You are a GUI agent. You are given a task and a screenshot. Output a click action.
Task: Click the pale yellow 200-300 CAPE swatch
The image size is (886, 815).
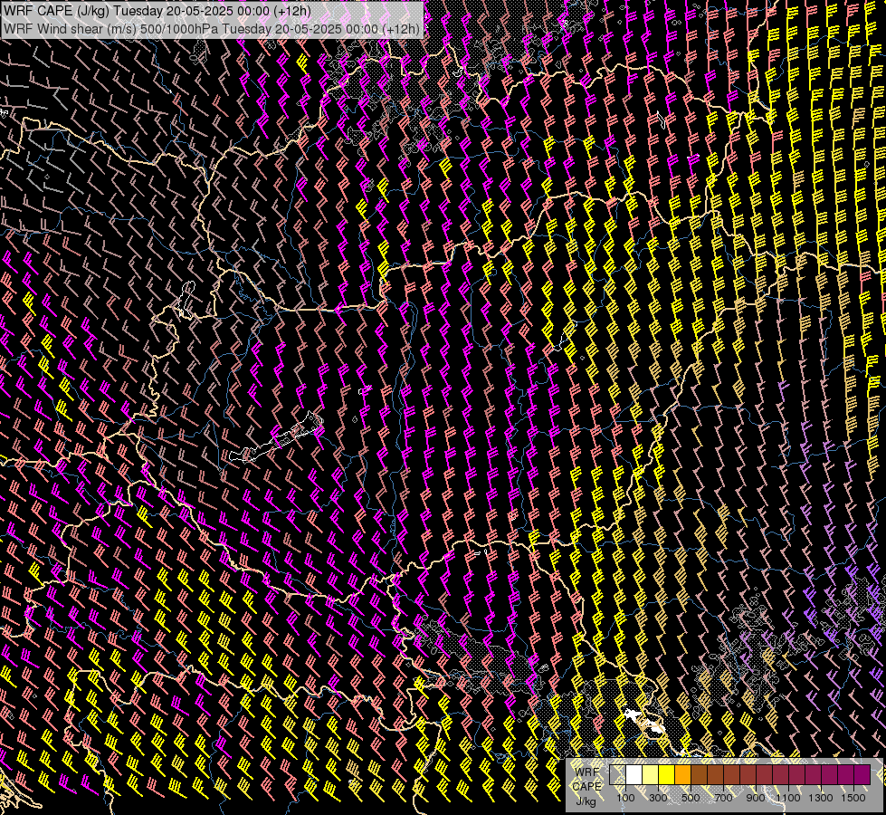tap(651, 774)
